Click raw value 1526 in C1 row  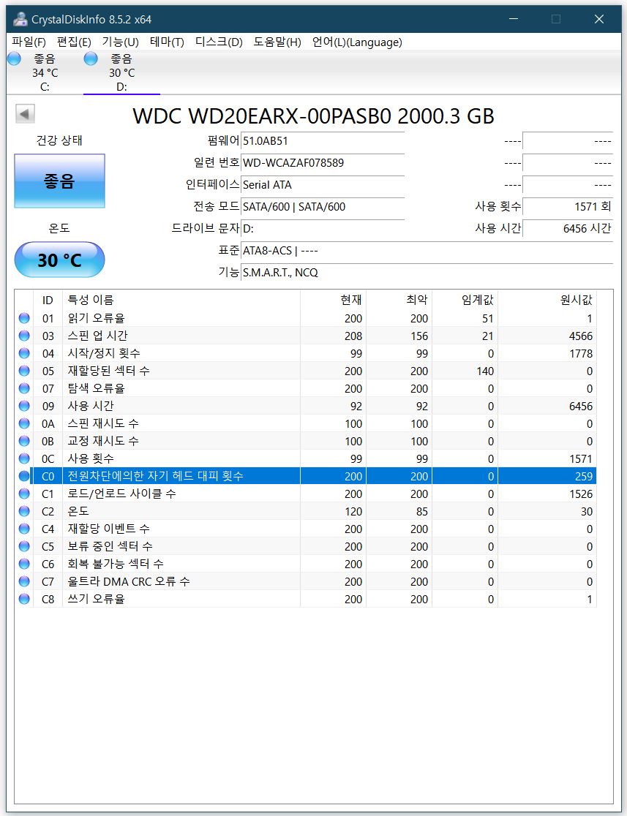tap(581, 494)
